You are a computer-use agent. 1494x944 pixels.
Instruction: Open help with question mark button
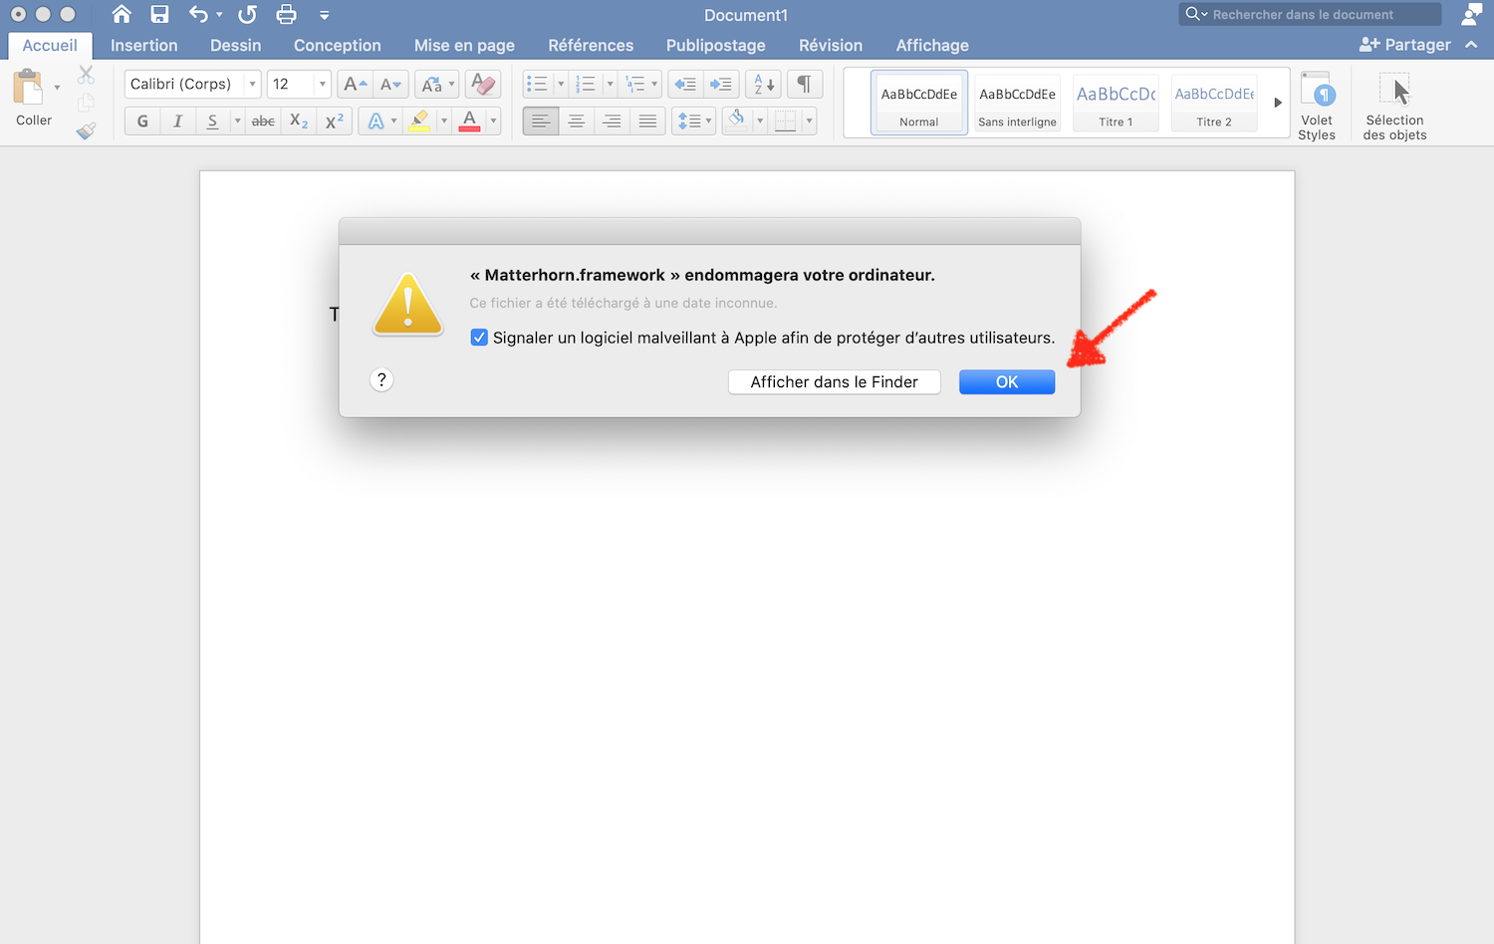pyautogui.click(x=381, y=379)
